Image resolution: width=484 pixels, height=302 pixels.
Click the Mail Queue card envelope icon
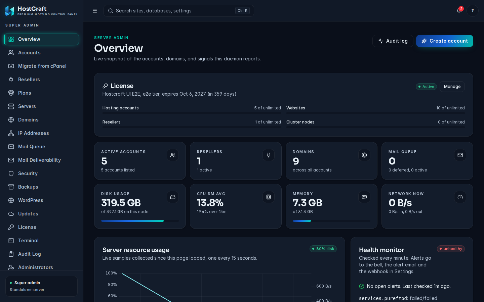[x=460, y=155]
